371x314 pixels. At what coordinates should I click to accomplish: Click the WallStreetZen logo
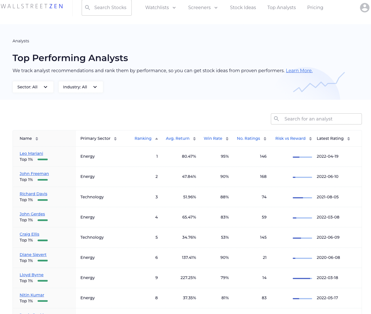point(32,6)
